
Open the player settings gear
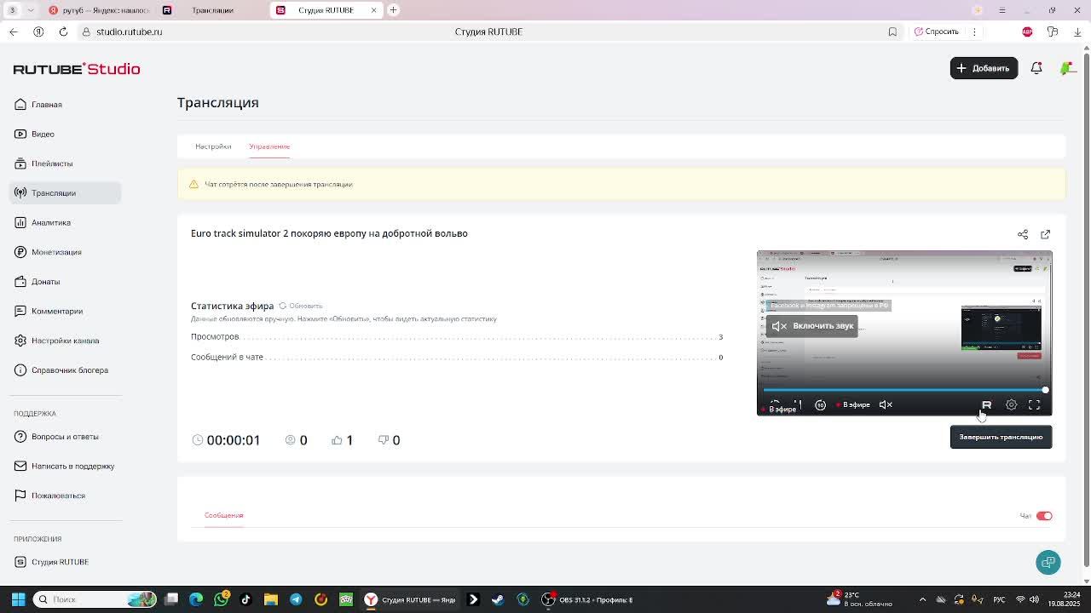pos(1012,405)
